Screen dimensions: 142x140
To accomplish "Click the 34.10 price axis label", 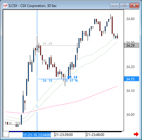I will 130,91.
